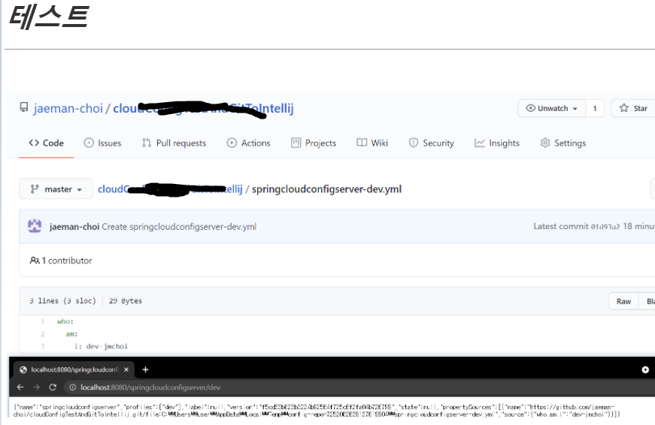The image size is (655, 425).
Task: Open the Code tab
Action: (47, 143)
